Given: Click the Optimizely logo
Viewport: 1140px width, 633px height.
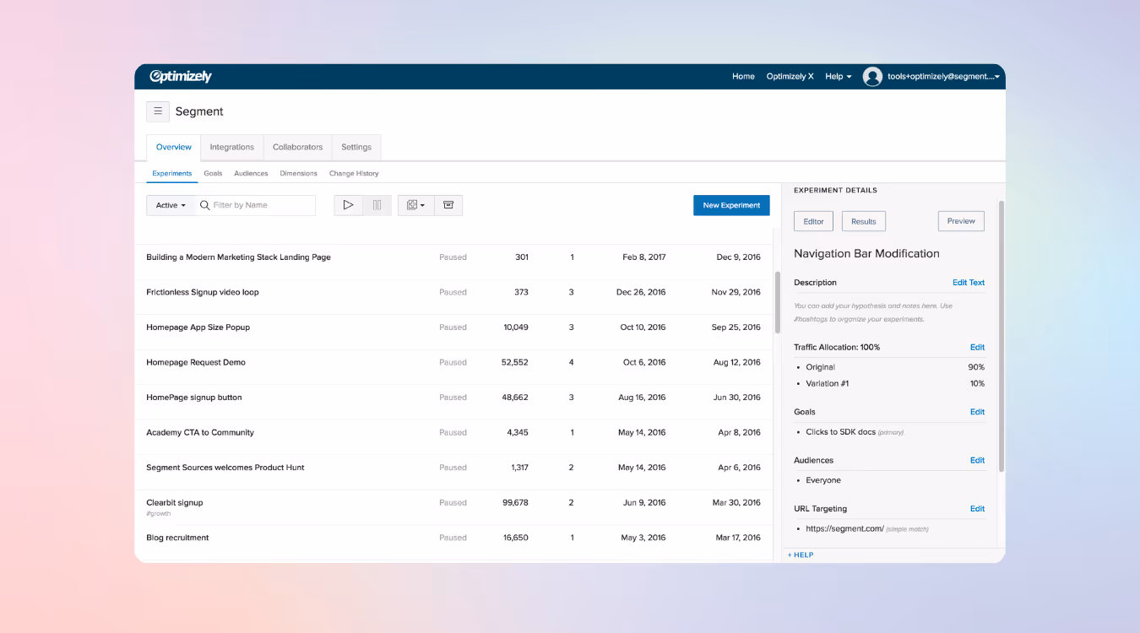Looking at the screenshot, I should point(181,77).
